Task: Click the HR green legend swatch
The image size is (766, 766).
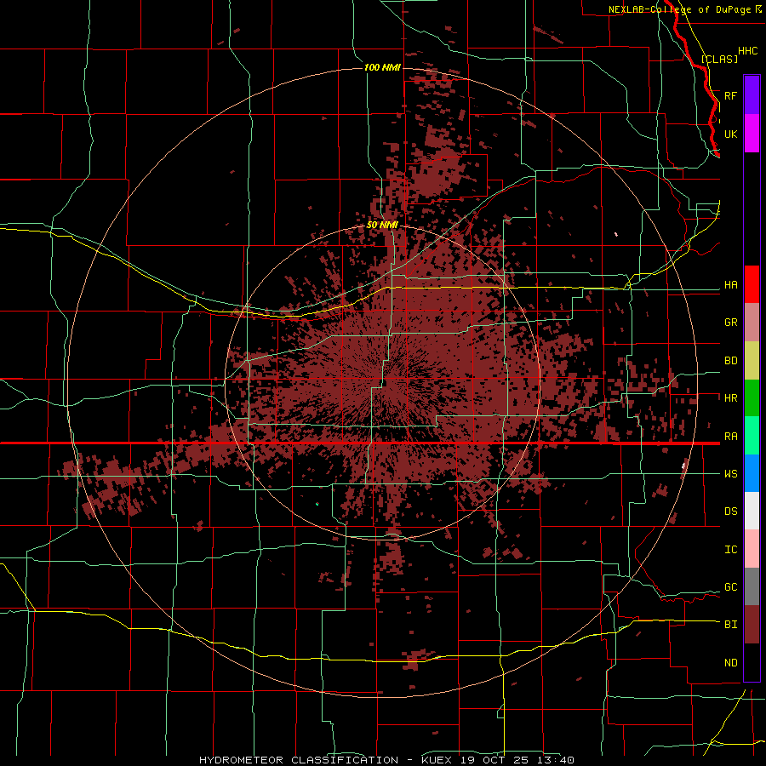Action: pos(752,397)
